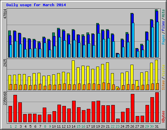The image size is (167, 130).
Task: Select the red KBytes bar for day 19
Action: click(99, 111)
